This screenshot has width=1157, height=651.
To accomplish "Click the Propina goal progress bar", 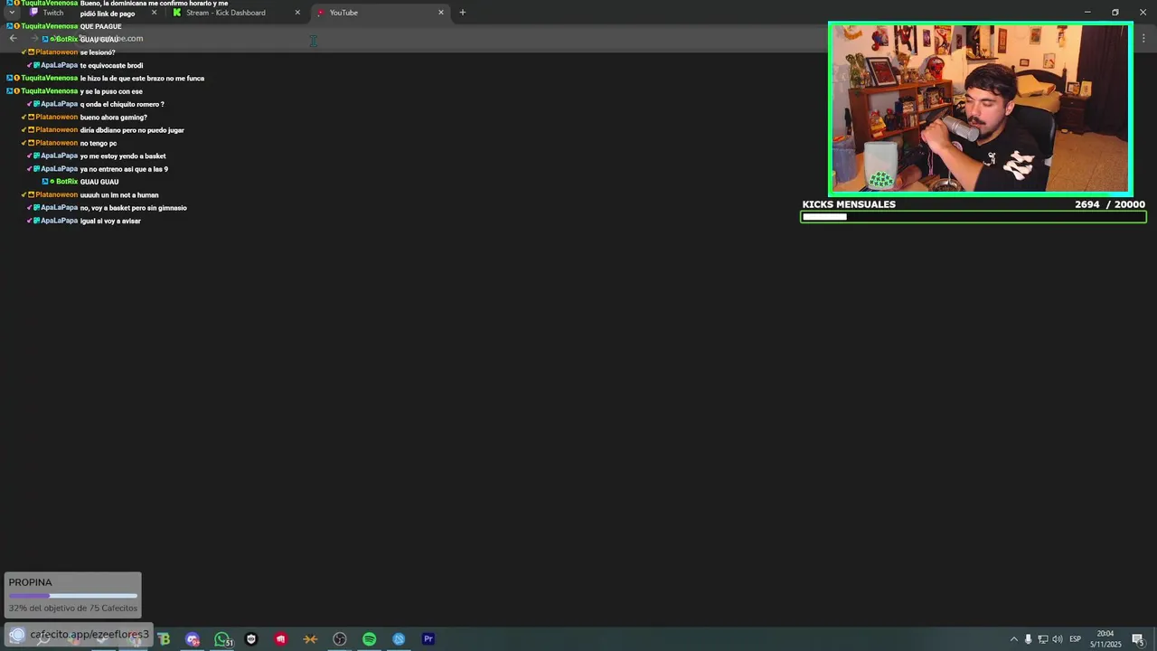I will [x=73, y=596].
